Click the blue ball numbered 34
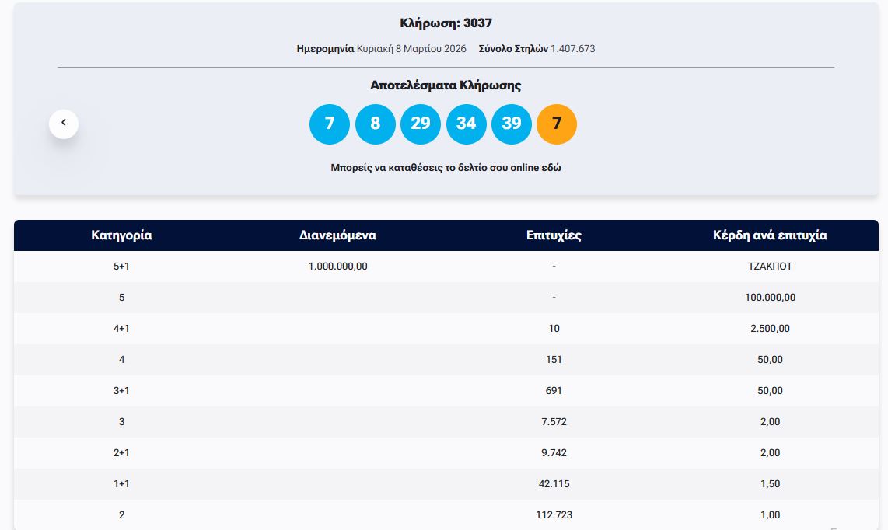The height and width of the screenshot is (530, 888). pyautogui.click(x=467, y=124)
